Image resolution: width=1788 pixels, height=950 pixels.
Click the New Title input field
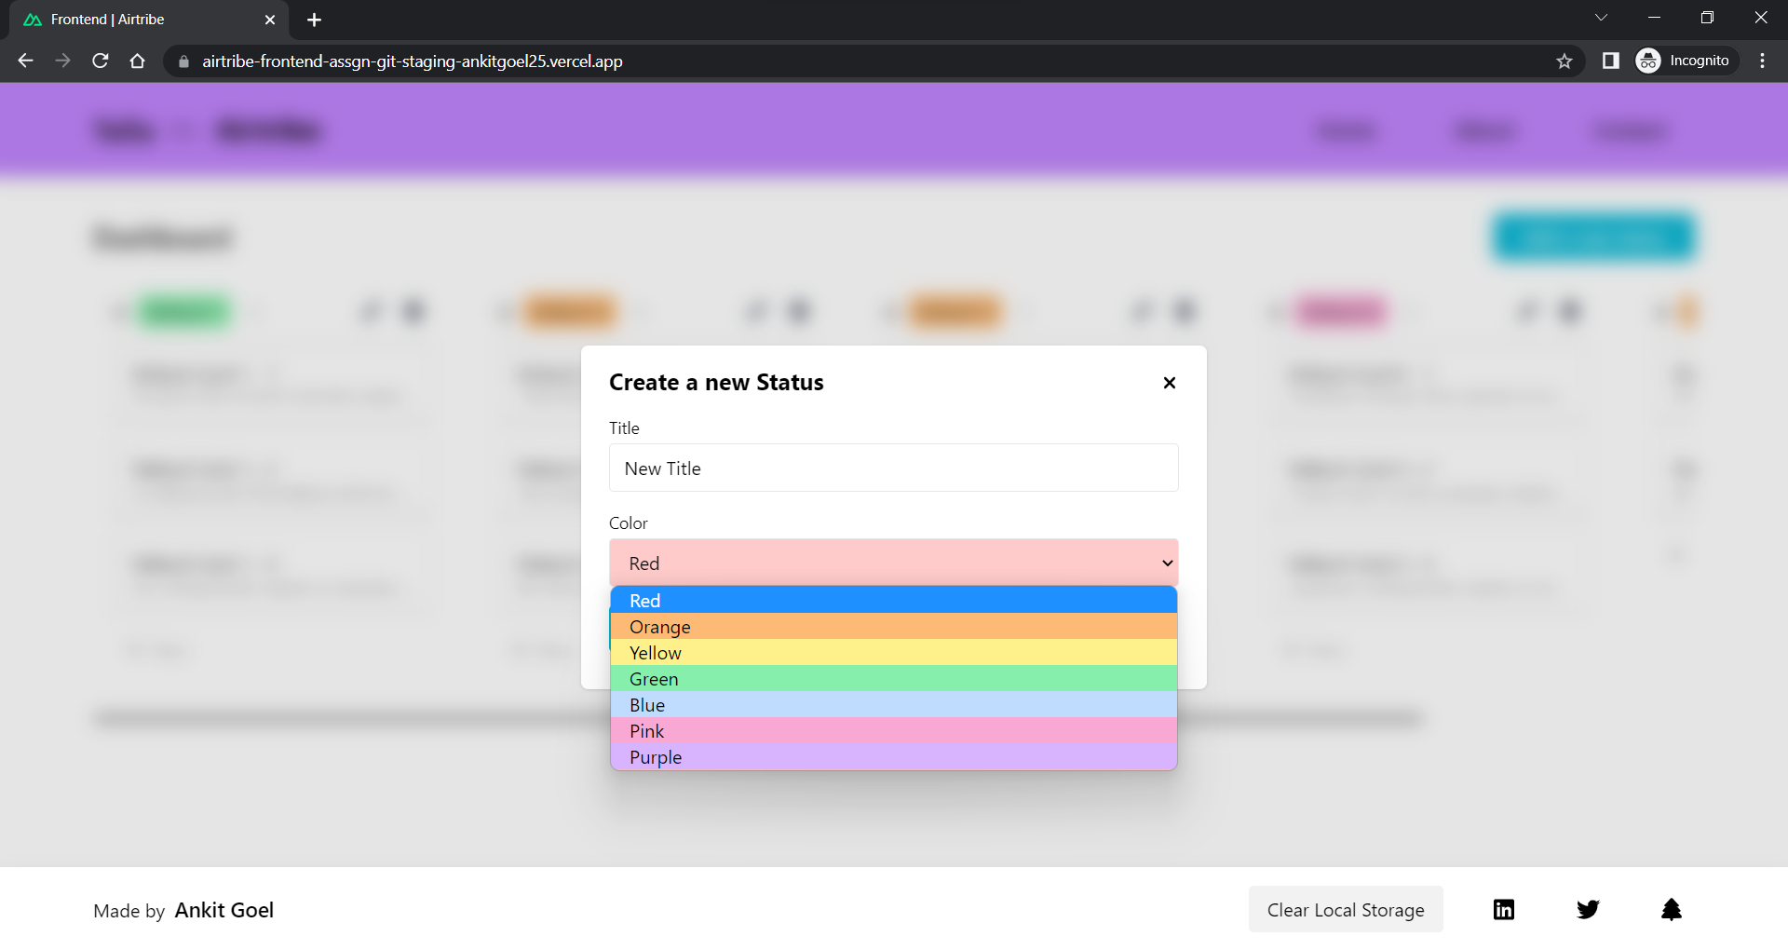pos(893,468)
